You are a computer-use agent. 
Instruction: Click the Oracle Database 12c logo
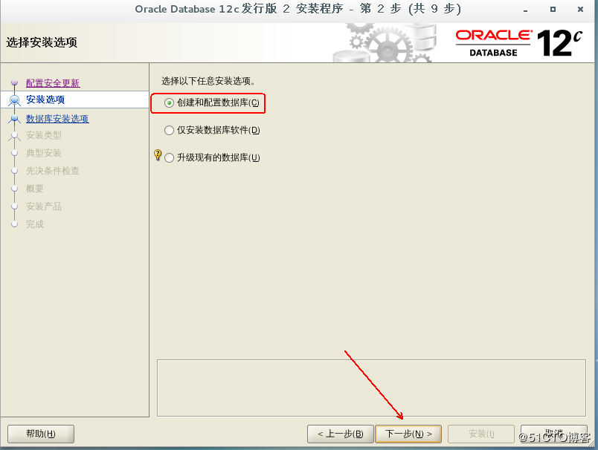tap(518, 43)
